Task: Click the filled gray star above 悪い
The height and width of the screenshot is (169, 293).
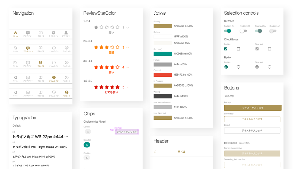Action: (96, 27)
